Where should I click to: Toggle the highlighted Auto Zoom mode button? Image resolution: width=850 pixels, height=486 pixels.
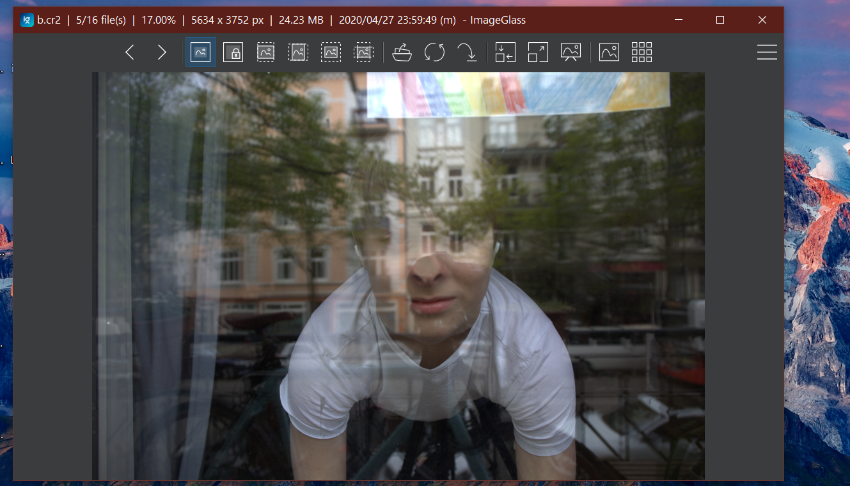pyautogui.click(x=201, y=52)
